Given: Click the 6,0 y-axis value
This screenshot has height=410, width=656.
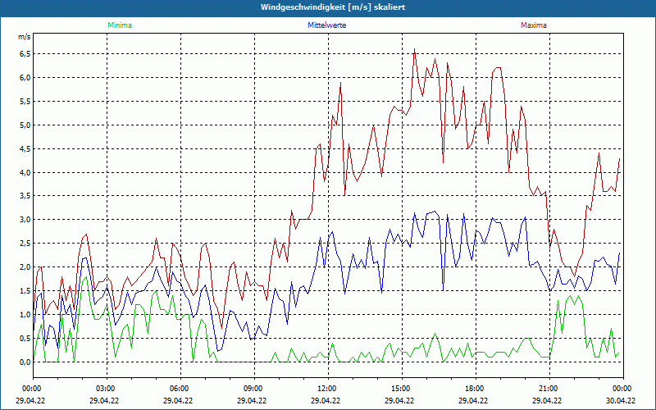Looking at the screenshot, I should coord(25,78).
